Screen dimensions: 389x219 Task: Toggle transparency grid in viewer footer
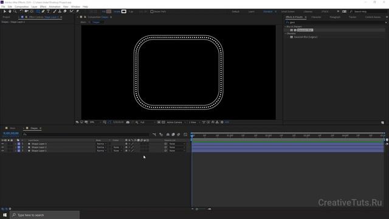tap(164, 122)
